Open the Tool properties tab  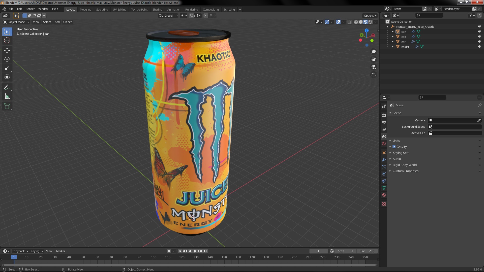tap(384, 106)
